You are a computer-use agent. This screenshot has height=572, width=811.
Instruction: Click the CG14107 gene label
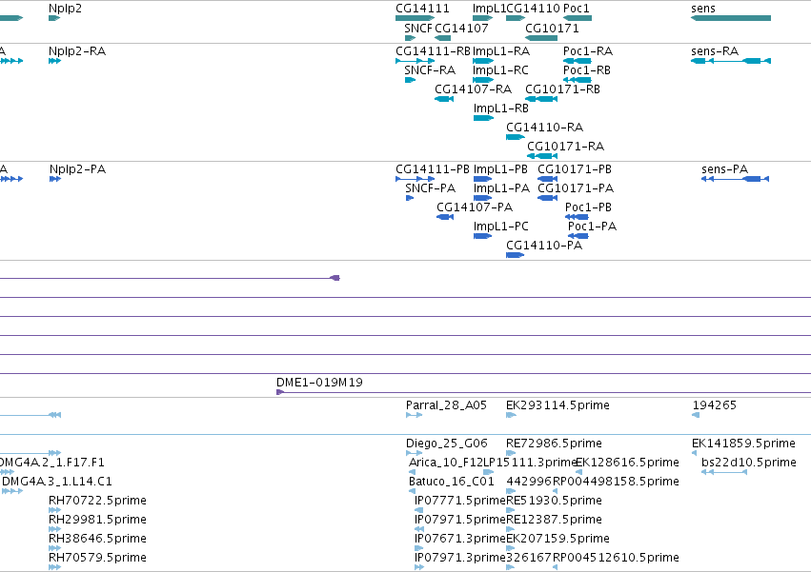[x=461, y=28]
